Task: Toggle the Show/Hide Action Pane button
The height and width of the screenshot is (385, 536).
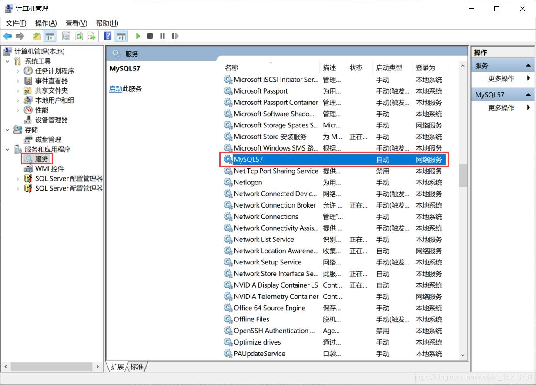Action: (121, 36)
